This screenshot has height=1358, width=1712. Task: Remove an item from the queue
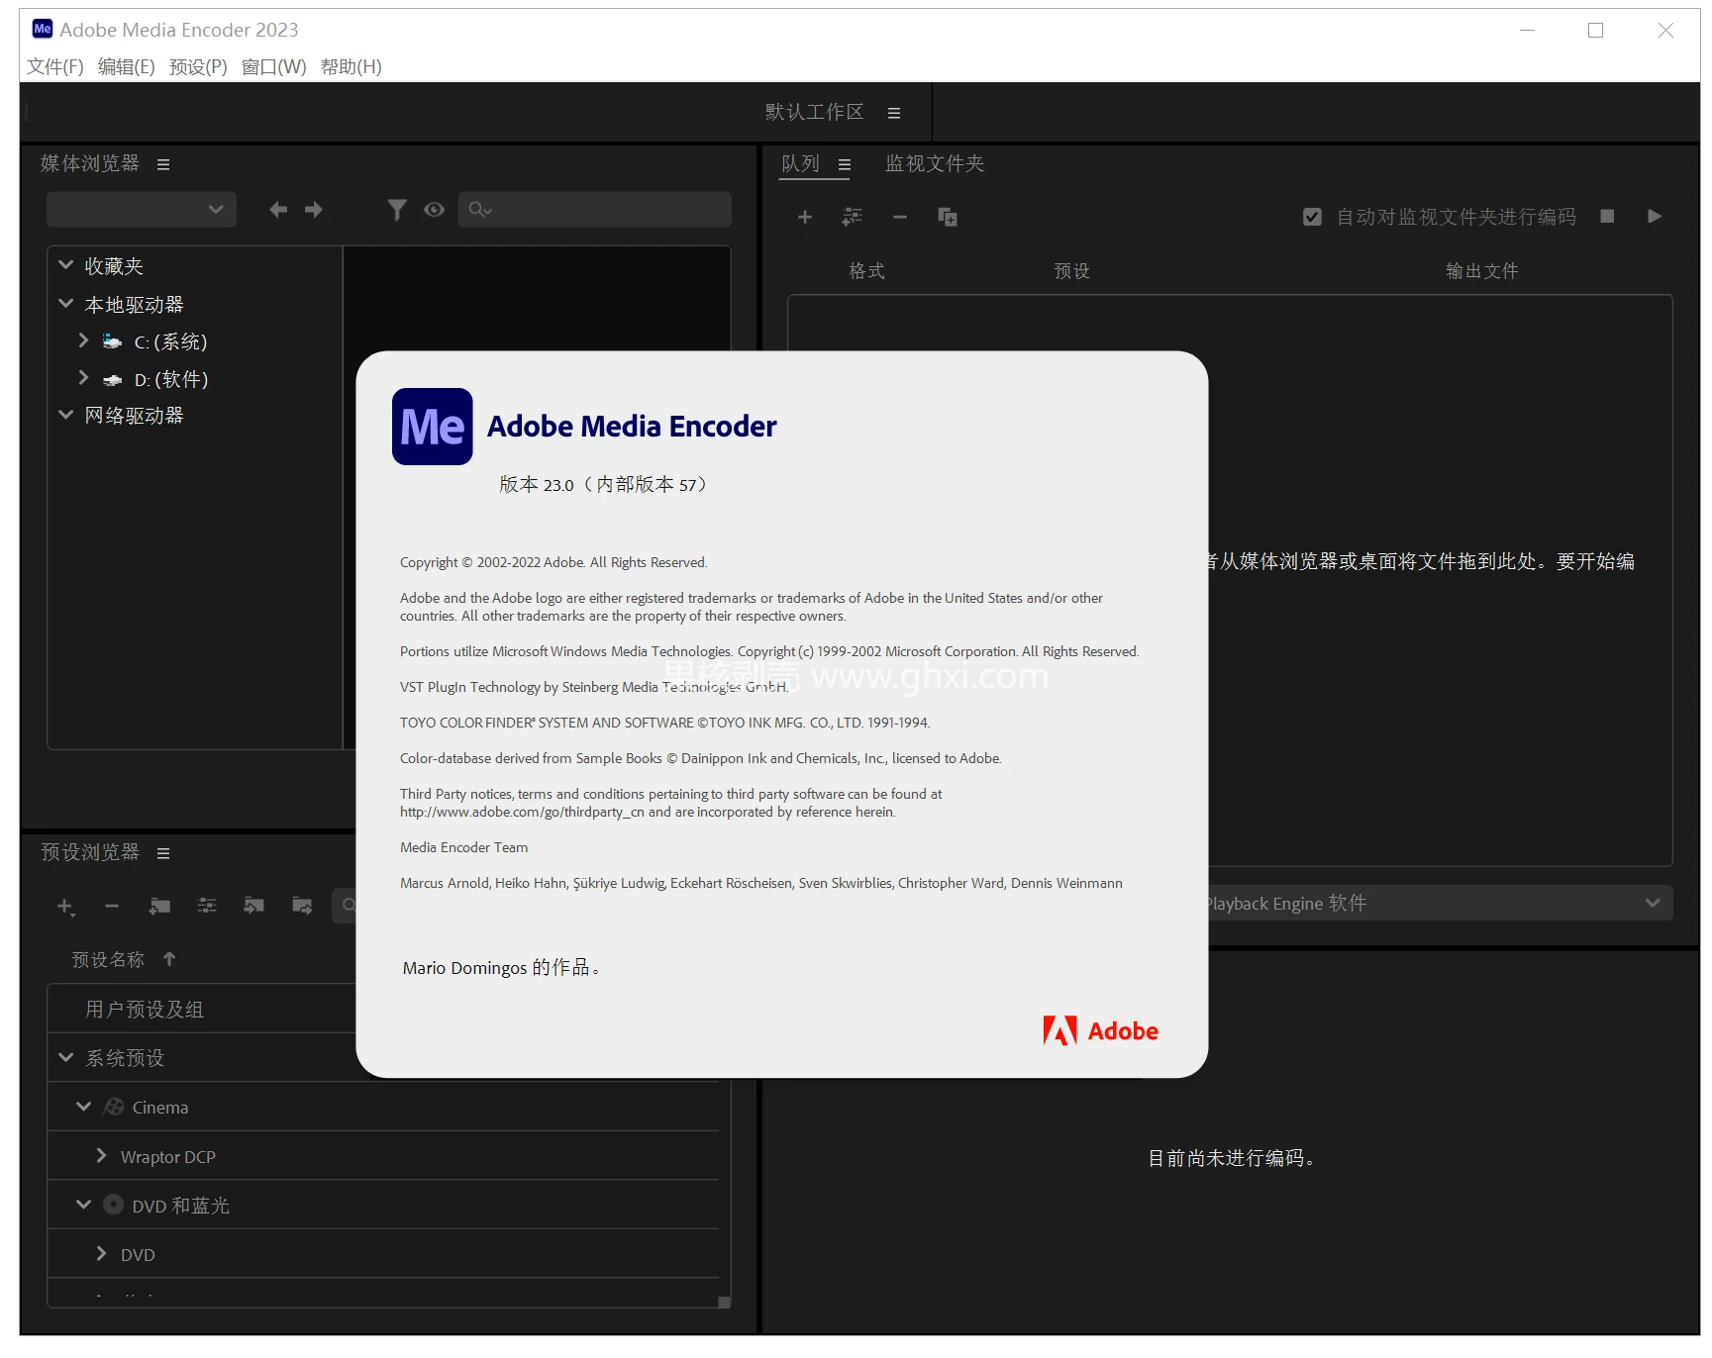(899, 217)
